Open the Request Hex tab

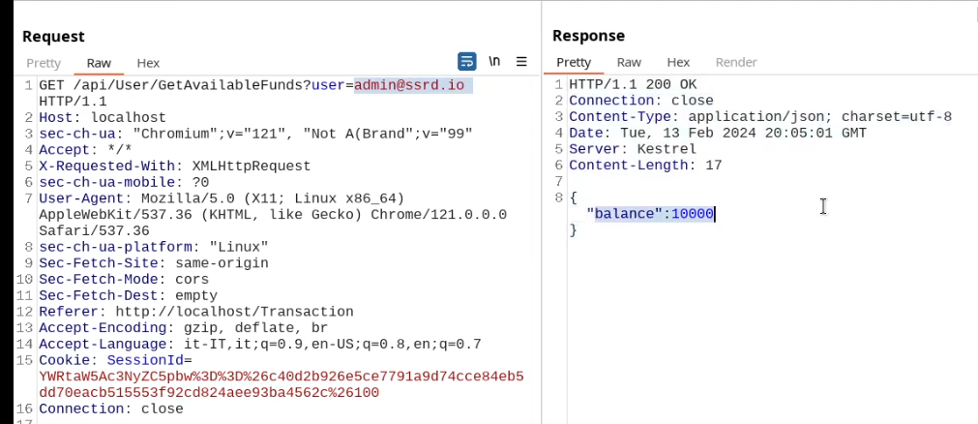point(148,63)
